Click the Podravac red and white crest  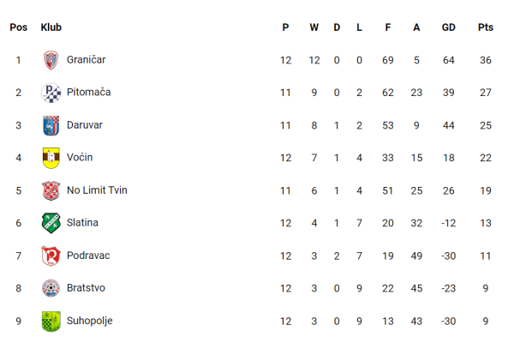(x=51, y=256)
